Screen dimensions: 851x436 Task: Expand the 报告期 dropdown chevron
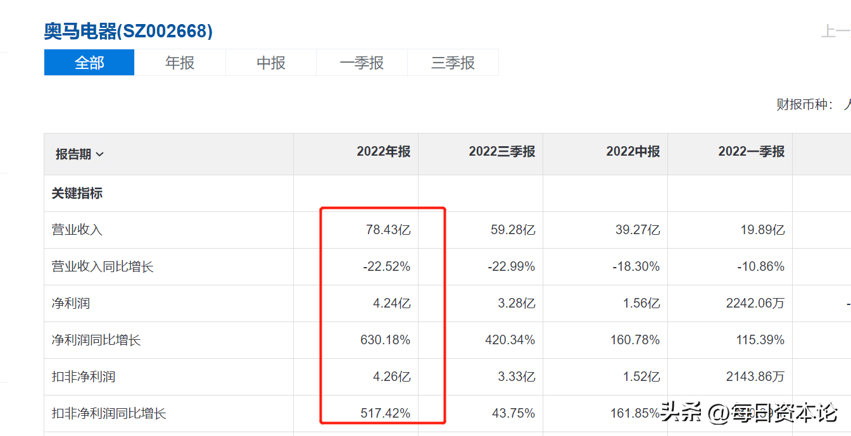pyautogui.click(x=100, y=154)
